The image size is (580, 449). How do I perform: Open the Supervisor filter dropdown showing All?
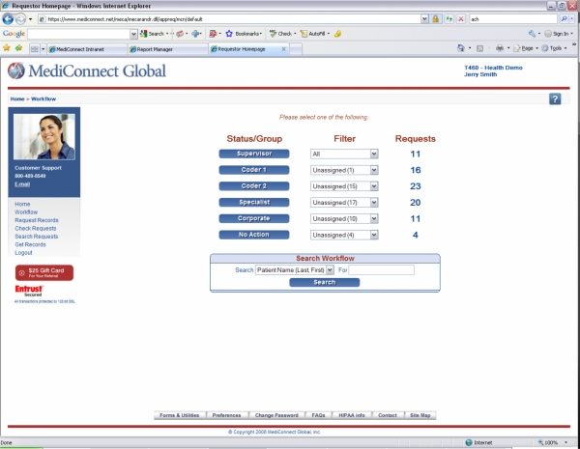click(x=344, y=154)
